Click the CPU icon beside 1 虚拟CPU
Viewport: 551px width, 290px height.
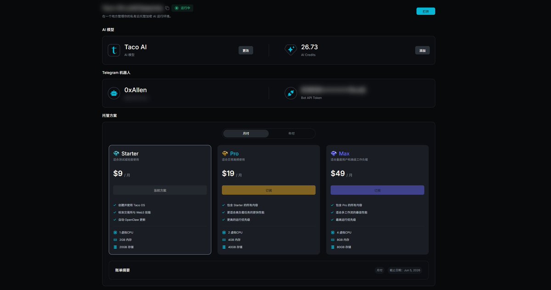[115, 233]
